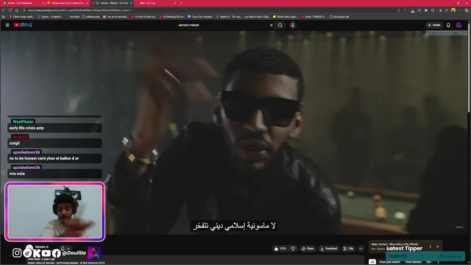Open YouTube account avatar menu
This screenshot has width=471, height=265.
click(x=458, y=25)
